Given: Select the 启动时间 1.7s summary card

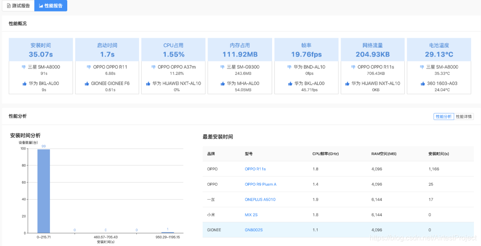Looking at the screenshot, I should coord(107,66).
